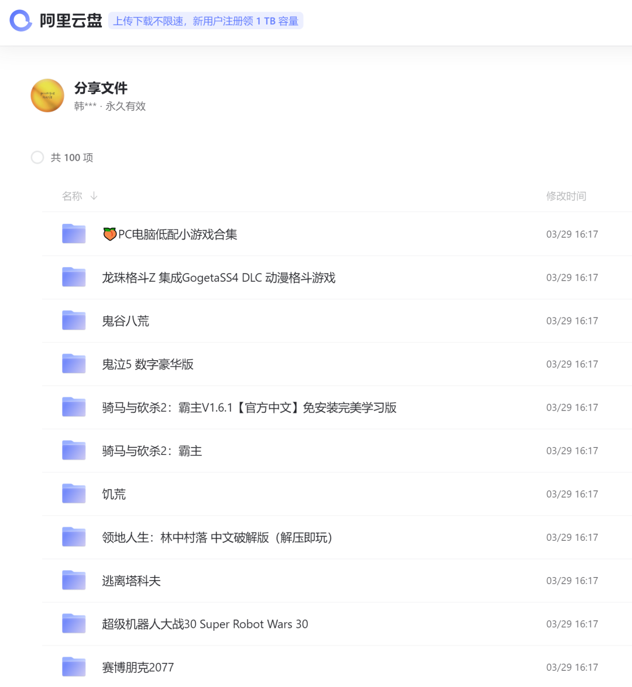Open the 阿里云盘 brand name link
Image resolution: width=632 pixels, height=687 pixels.
click(71, 20)
